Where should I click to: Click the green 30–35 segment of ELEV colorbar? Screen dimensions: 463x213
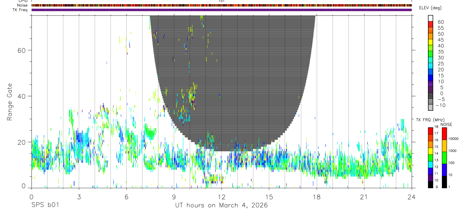click(431, 54)
